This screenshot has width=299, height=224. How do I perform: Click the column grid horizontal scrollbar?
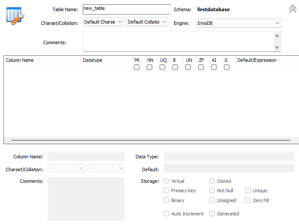click(151, 140)
